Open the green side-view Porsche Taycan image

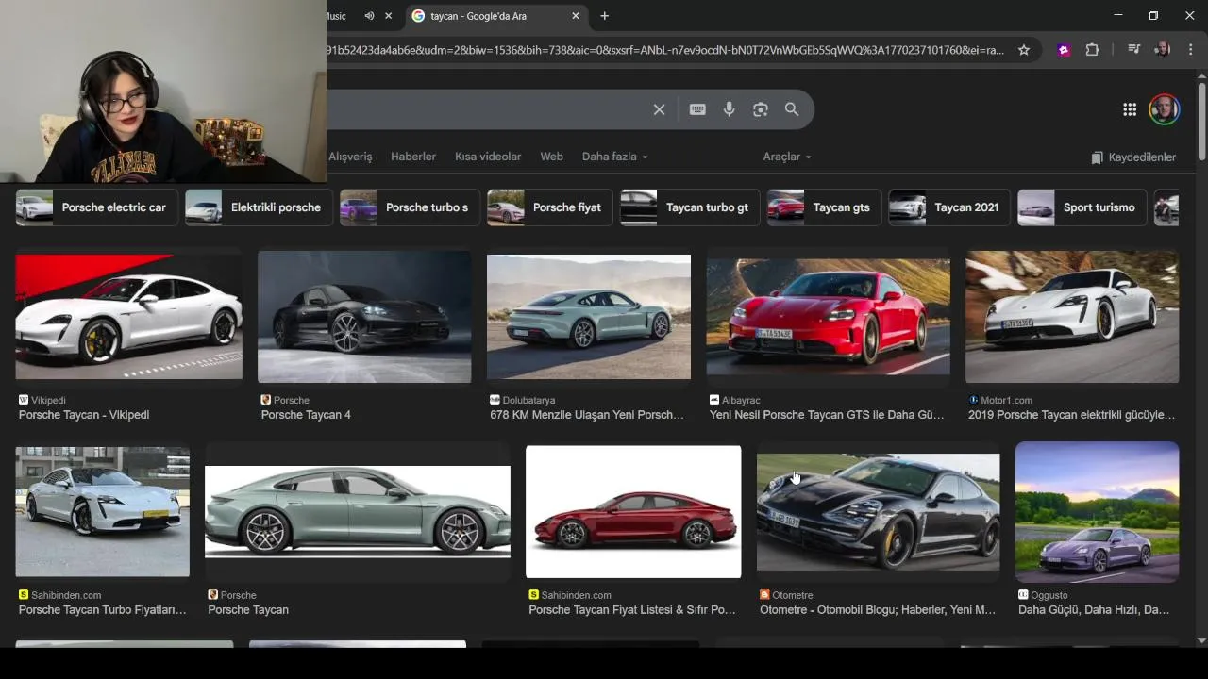click(x=358, y=511)
